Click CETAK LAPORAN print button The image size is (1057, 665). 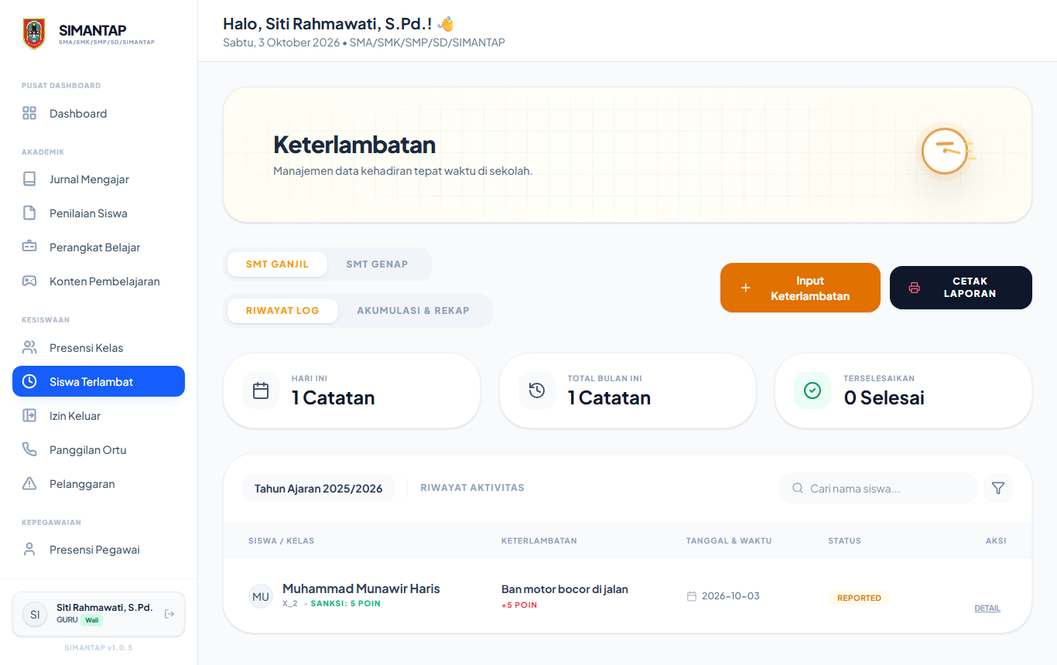961,288
